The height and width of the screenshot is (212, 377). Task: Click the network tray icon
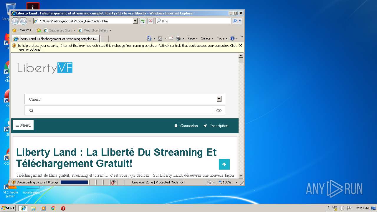(335, 208)
